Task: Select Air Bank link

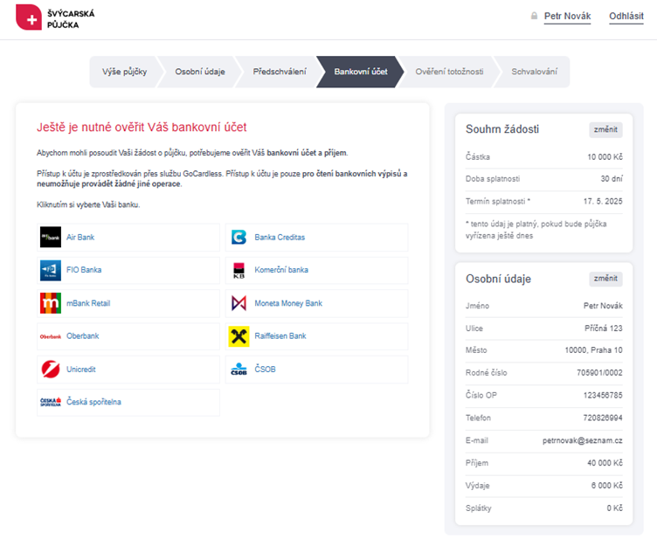Action: [x=80, y=237]
